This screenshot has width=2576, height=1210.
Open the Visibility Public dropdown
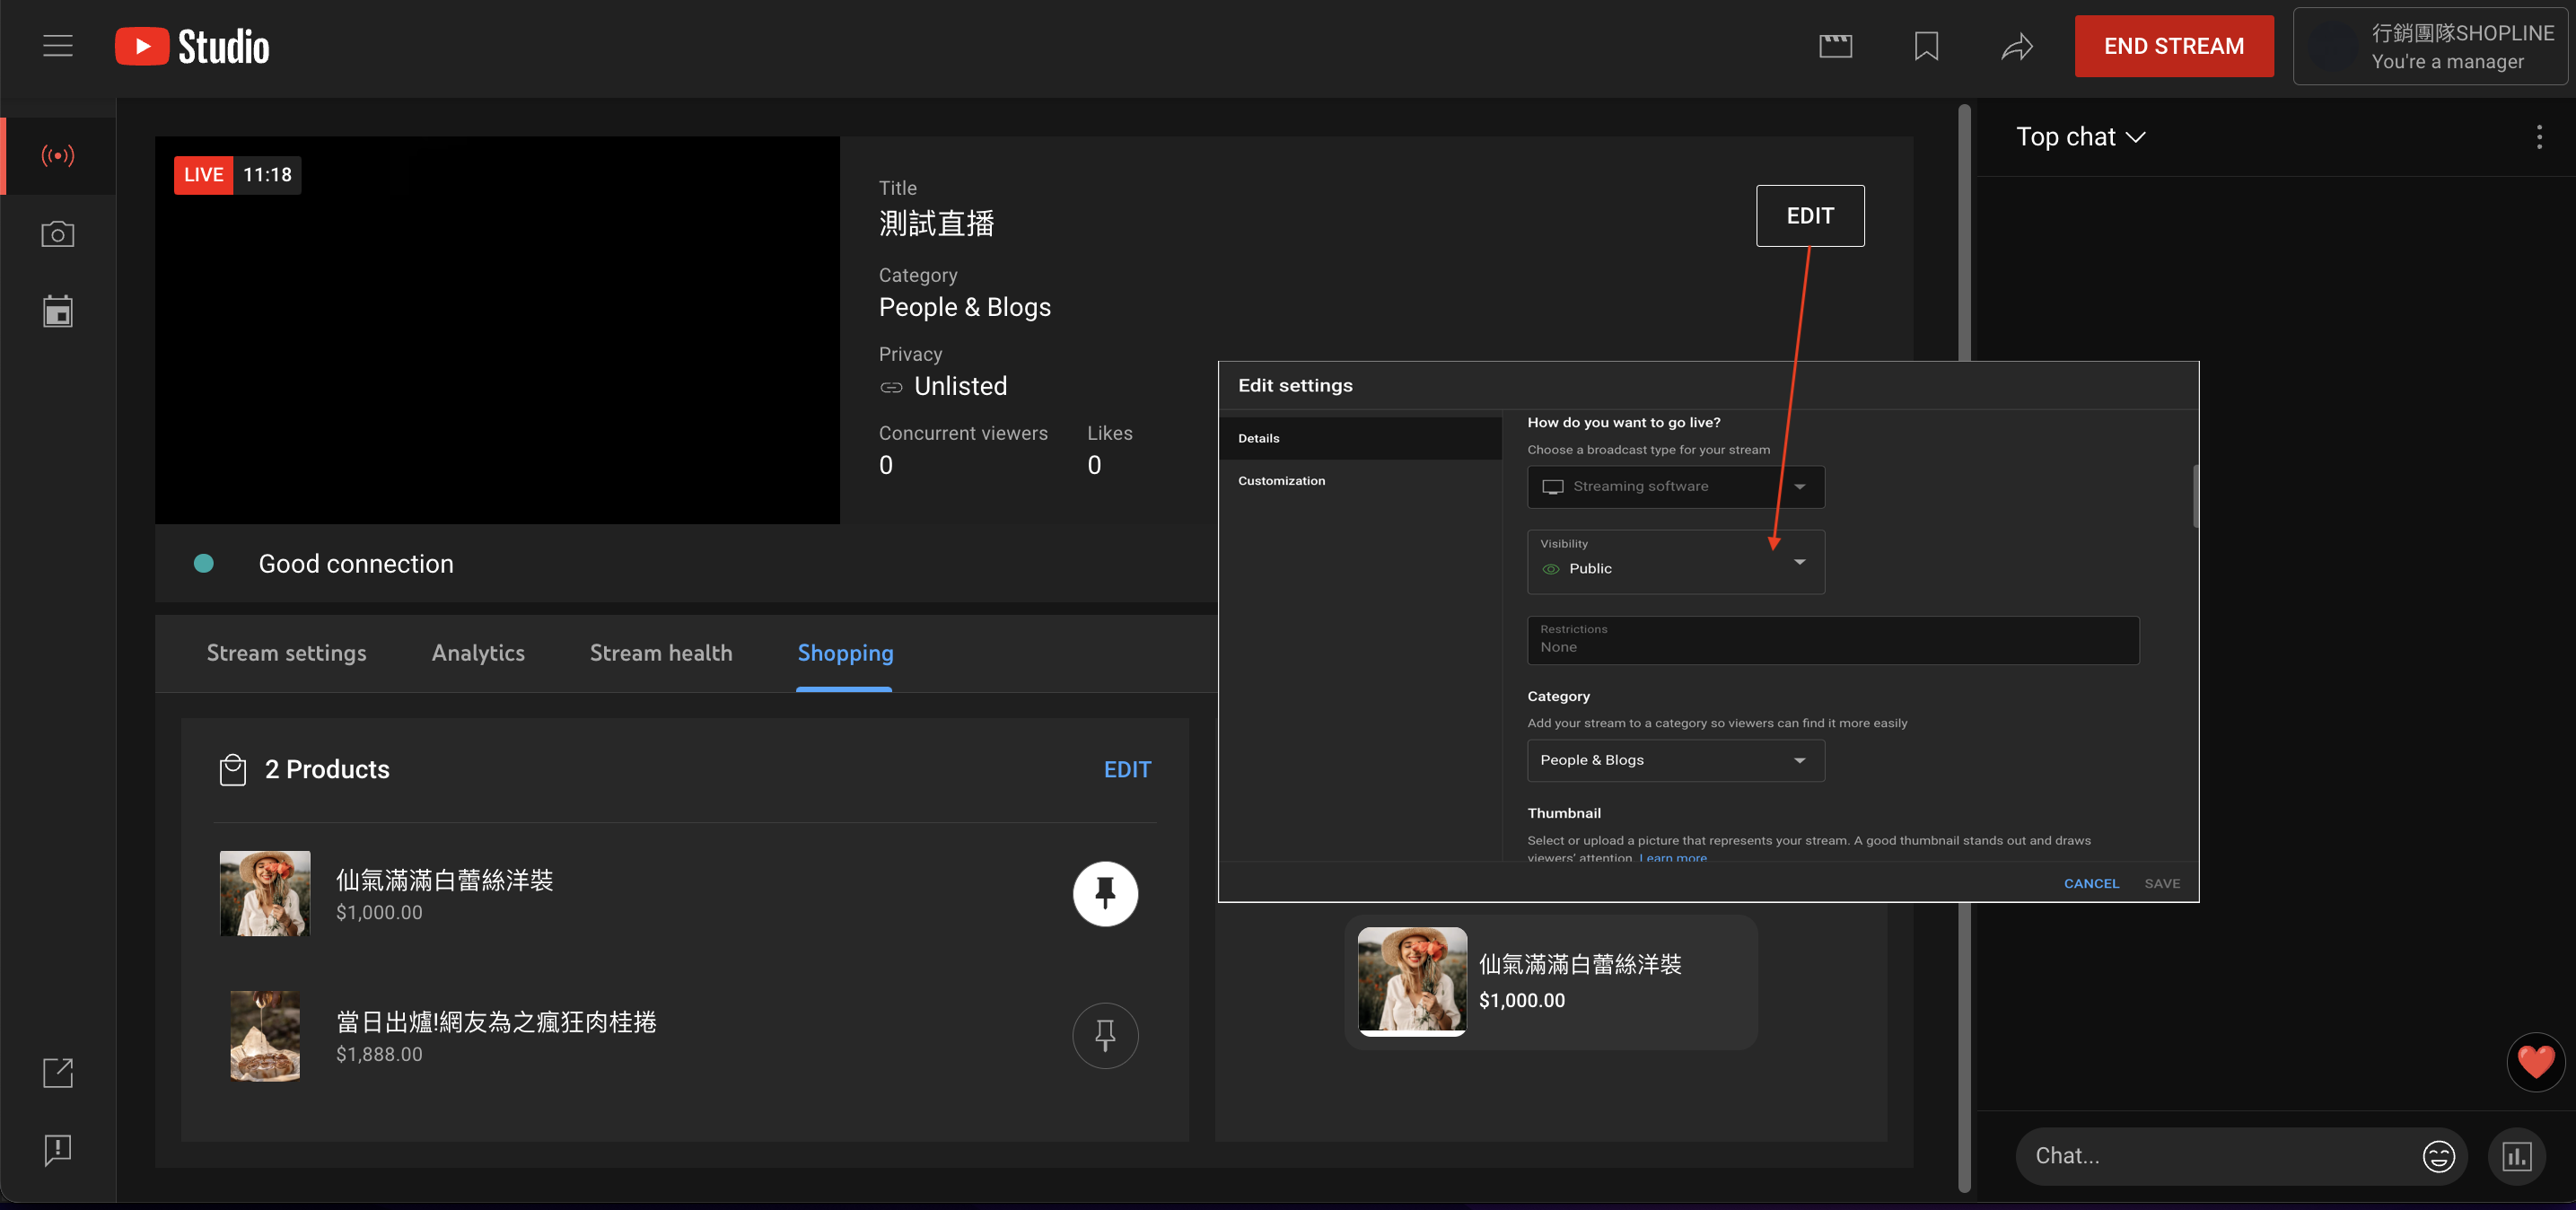tap(1675, 562)
